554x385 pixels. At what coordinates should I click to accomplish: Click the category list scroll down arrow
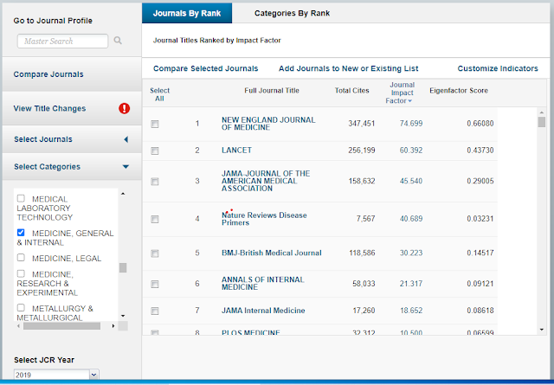coord(123,316)
